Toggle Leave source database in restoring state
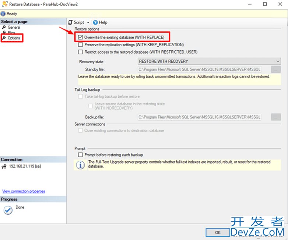The height and width of the screenshot is (240, 288). coord(90,106)
